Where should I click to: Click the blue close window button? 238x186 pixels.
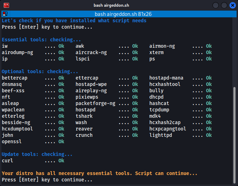[x=232, y=5]
